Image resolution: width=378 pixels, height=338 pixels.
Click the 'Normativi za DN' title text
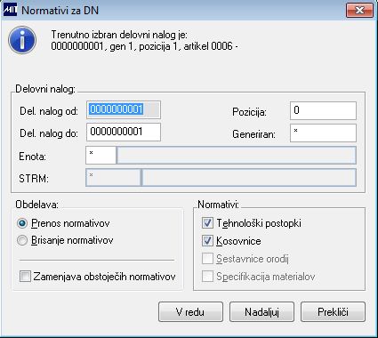[60, 11]
